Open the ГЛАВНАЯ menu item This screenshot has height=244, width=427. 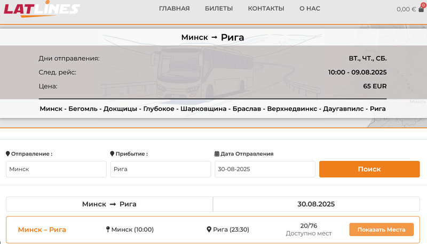174,9
